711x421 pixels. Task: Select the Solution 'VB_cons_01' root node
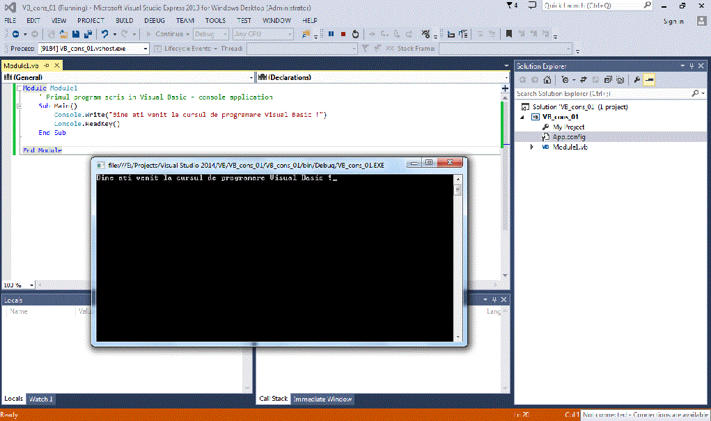tap(580, 107)
